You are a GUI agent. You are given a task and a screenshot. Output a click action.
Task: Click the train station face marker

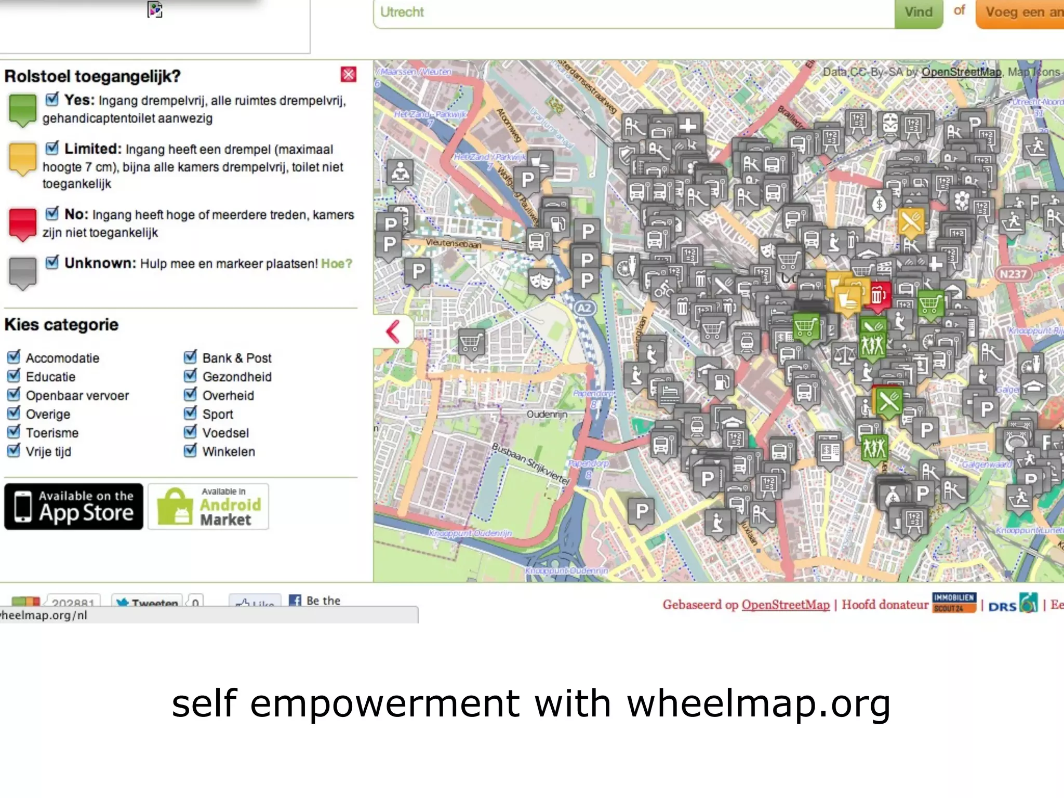click(890, 125)
